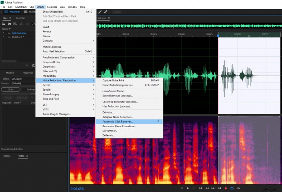Start playback with the Play button
The image size is (282, 192).
point(188,188)
